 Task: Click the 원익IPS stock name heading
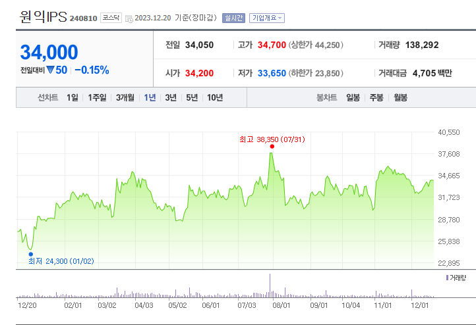(43, 16)
